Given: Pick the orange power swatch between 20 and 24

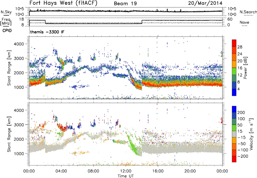Looking at the screenshot, I should pyautogui.click(x=234, y=57).
